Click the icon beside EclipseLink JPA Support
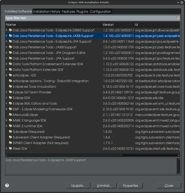185x193 pixels. 11,41
